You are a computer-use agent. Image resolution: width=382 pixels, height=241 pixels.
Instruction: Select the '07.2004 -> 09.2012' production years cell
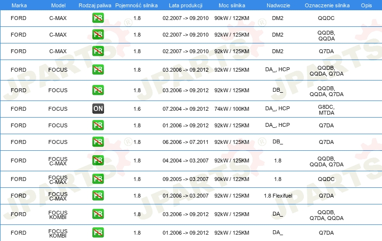coord(186,109)
